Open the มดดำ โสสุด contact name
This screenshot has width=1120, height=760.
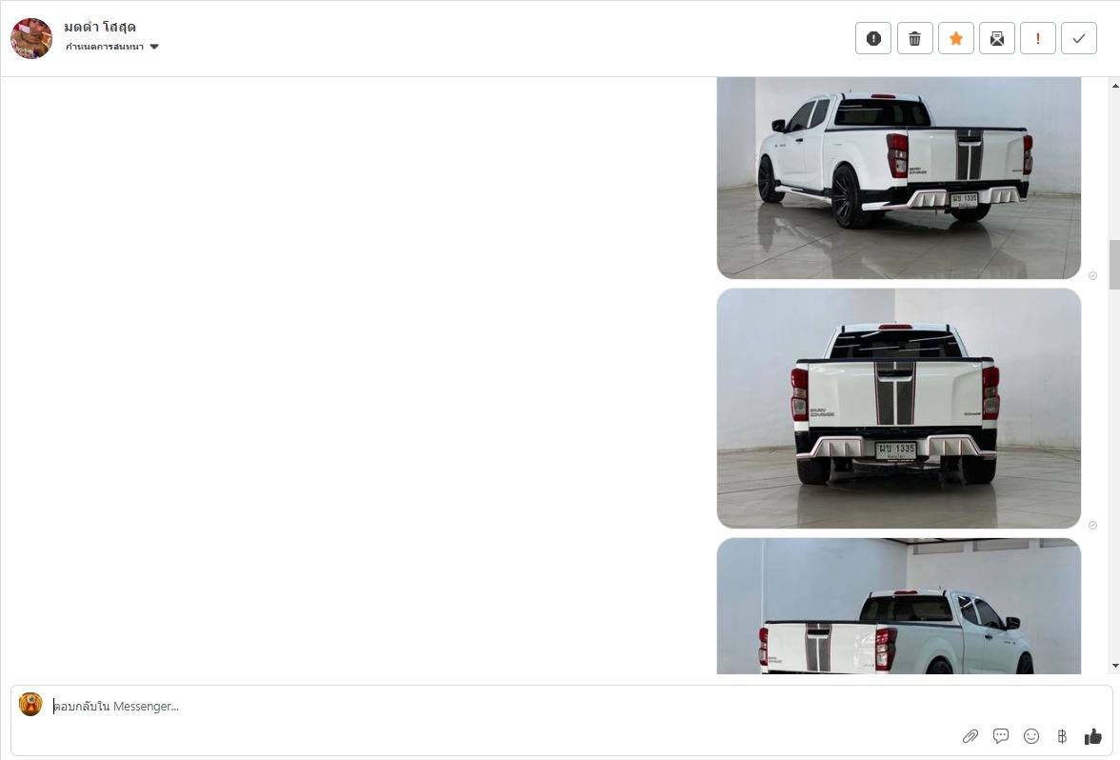(100, 27)
